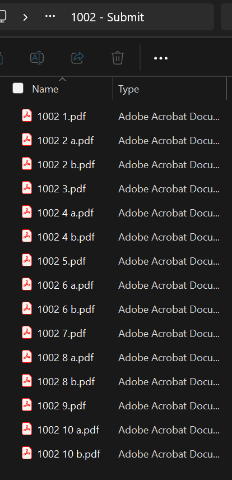Select file name 1002 10 b.pdf

69,454
